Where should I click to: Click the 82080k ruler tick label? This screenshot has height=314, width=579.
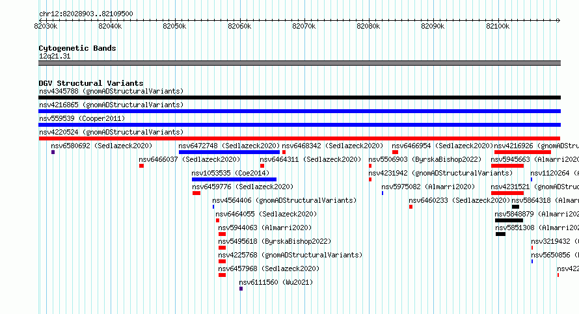coord(368,26)
